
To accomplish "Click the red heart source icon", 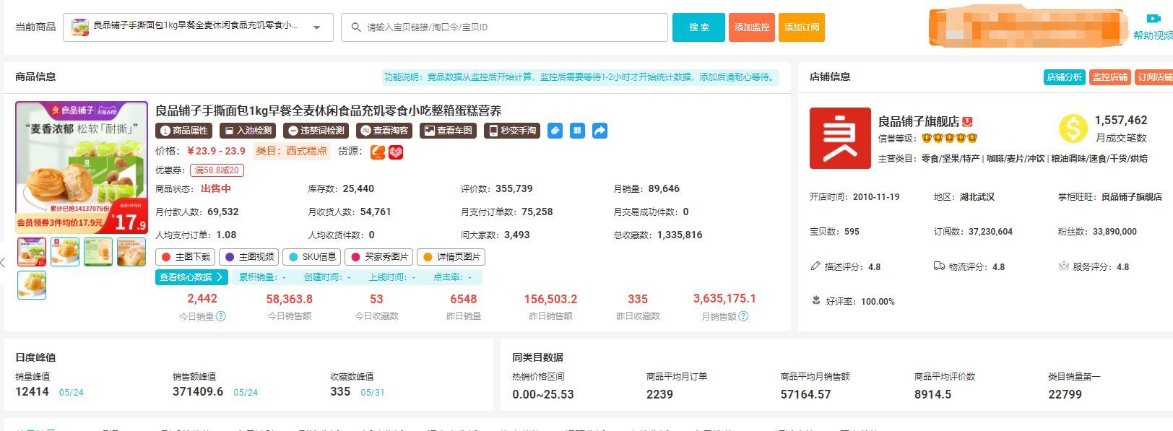I will 396,152.
